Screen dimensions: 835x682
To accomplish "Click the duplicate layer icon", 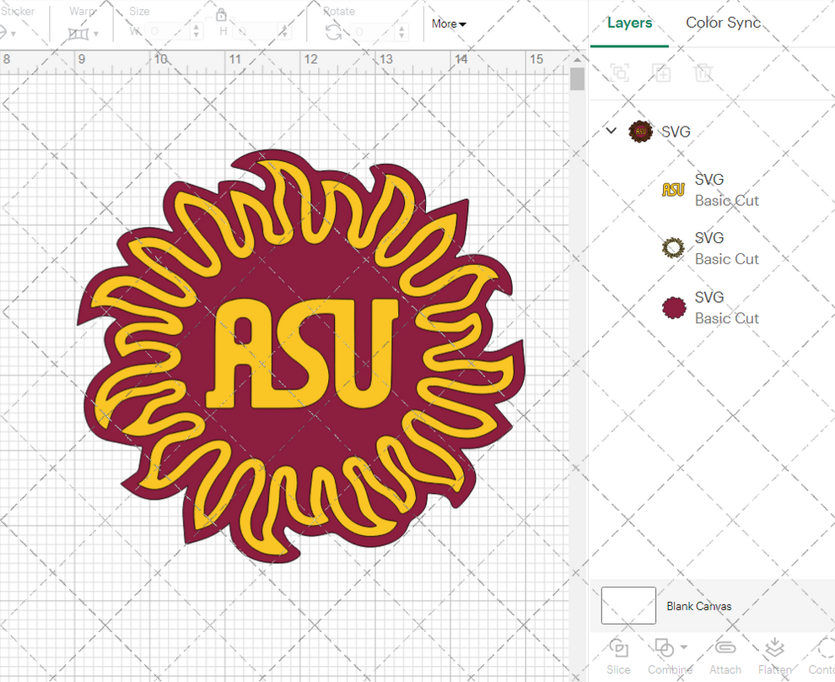I will (661, 73).
